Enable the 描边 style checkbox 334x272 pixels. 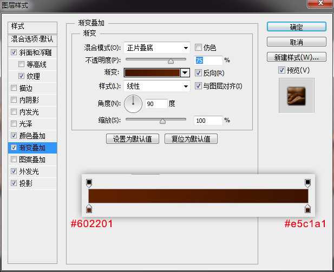pos(14,88)
